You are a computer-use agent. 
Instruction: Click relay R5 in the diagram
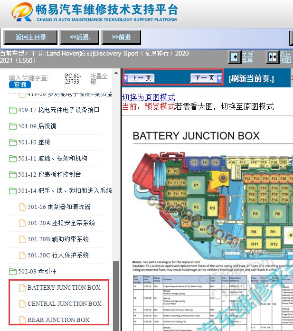(255, 214)
